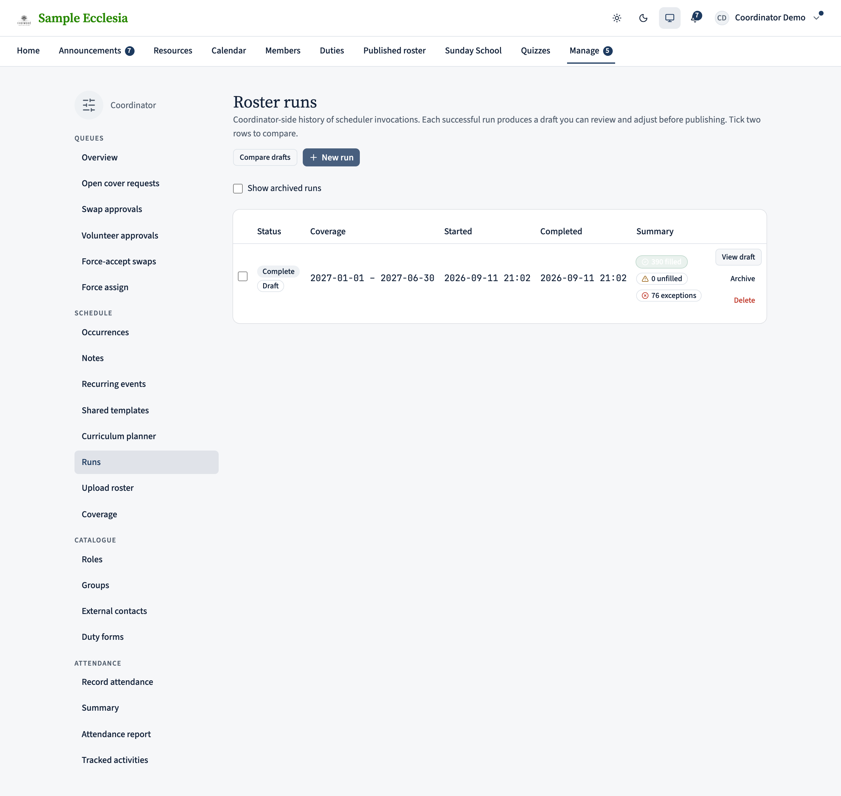The width and height of the screenshot is (841, 796).
Task: Go to the Home tab
Action: [x=28, y=50]
